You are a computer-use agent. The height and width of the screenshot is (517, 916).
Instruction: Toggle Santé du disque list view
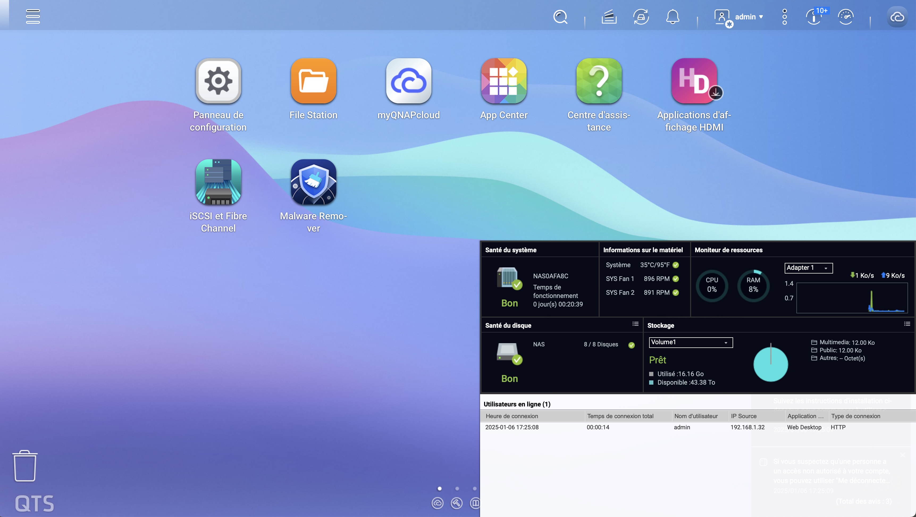pyautogui.click(x=635, y=324)
